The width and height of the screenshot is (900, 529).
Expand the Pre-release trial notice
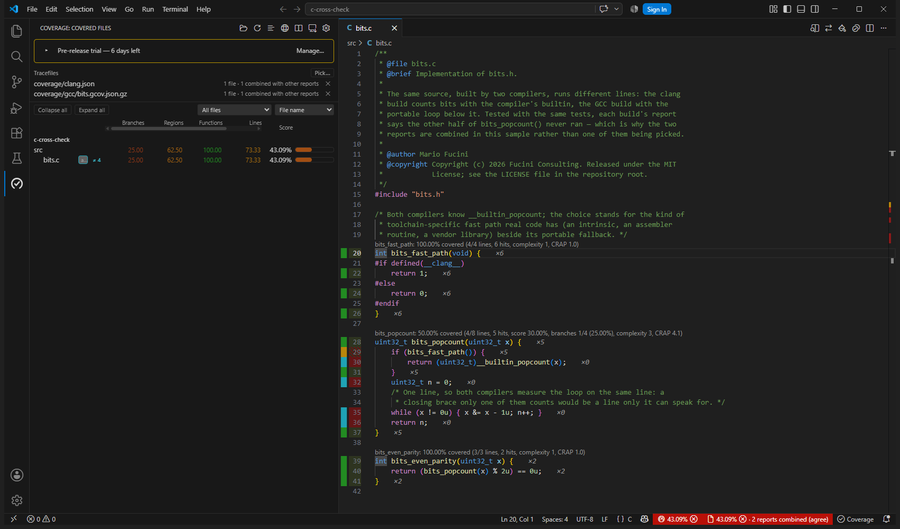47,51
